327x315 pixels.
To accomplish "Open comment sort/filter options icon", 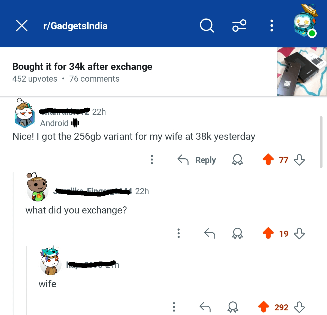I will tap(239, 26).
